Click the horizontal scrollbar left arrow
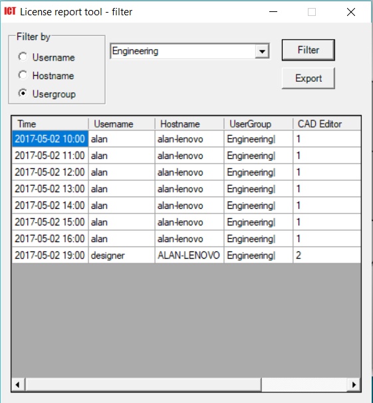This screenshot has width=373, height=403. [x=18, y=384]
